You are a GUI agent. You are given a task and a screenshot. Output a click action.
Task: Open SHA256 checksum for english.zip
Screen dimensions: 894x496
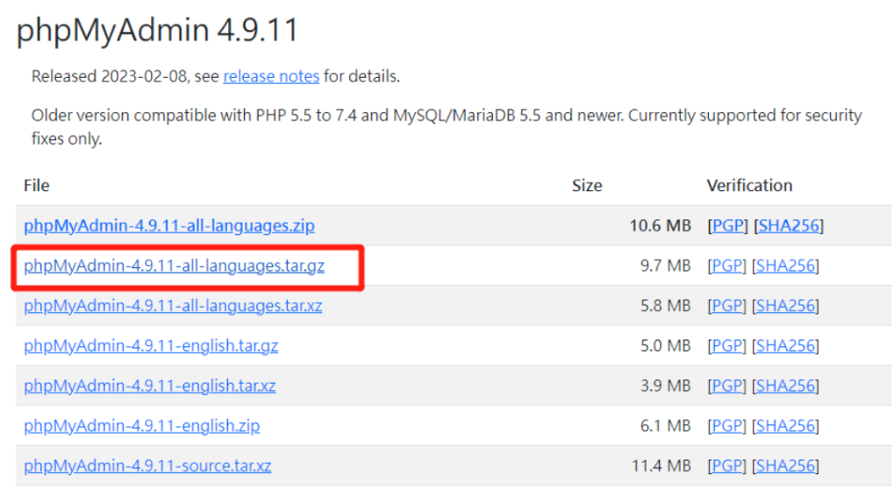(x=786, y=425)
